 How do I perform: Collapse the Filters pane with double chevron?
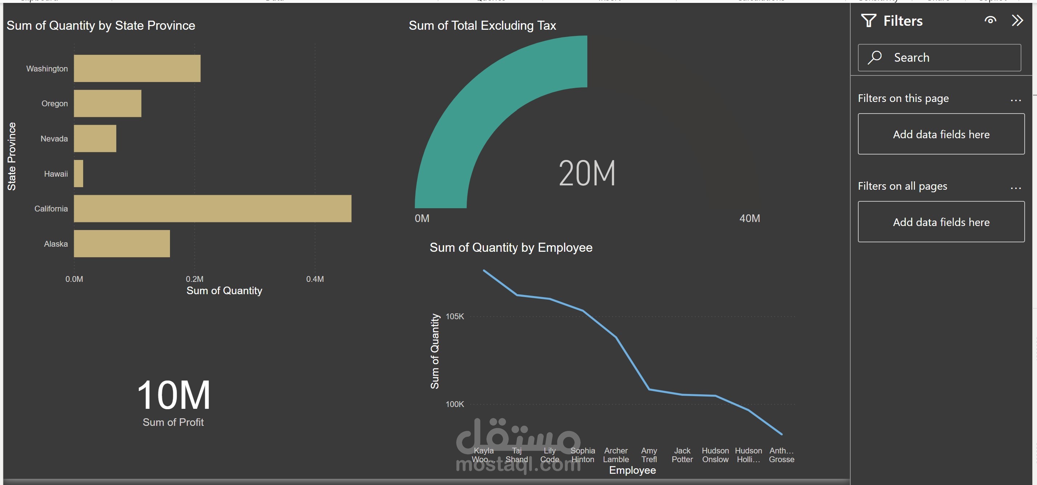(x=1017, y=20)
